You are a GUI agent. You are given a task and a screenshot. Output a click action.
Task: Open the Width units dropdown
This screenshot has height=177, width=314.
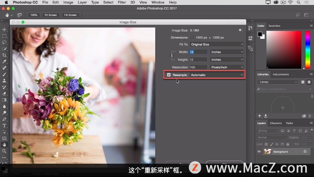[x=227, y=52]
